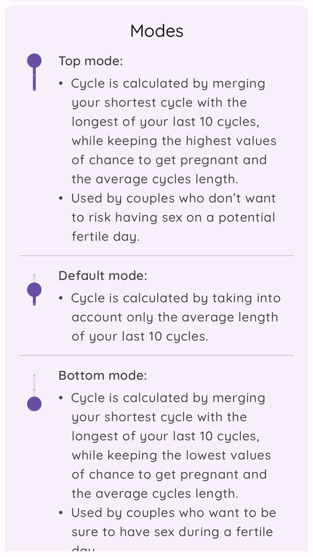Image resolution: width=313 pixels, height=557 pixels.
Task: Tap the purple stem under Top mode knob
Action: [x=34, y=79]
